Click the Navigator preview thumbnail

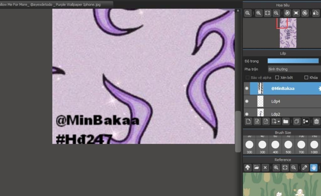(x=288, y=33)
